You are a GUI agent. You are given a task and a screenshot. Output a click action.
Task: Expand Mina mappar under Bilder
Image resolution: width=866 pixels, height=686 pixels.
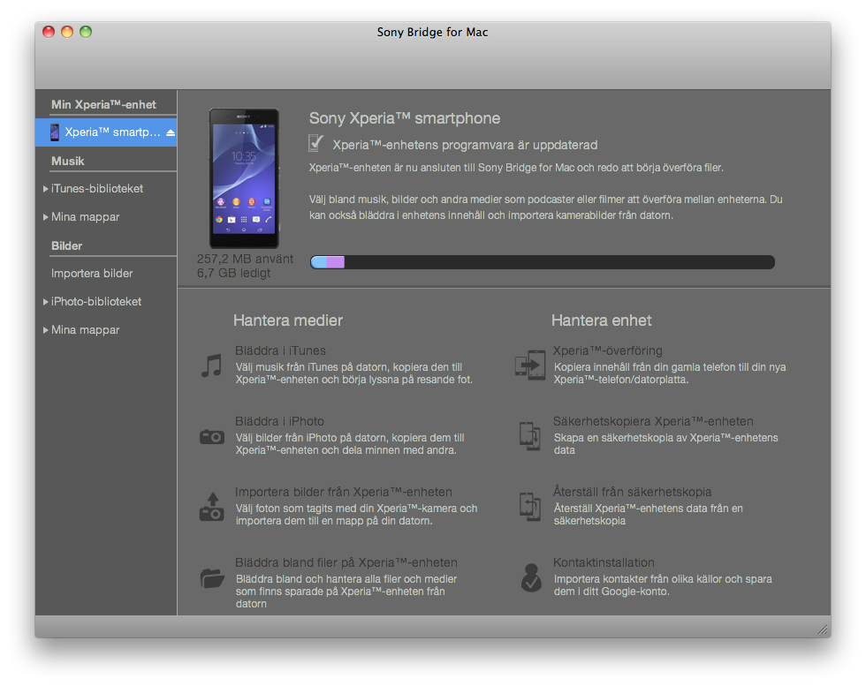click(46, 330)
